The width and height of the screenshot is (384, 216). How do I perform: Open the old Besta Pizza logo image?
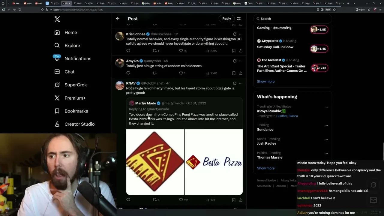point(155,162)
